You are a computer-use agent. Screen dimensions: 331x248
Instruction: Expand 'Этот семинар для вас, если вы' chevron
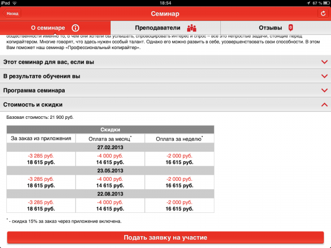324,62
